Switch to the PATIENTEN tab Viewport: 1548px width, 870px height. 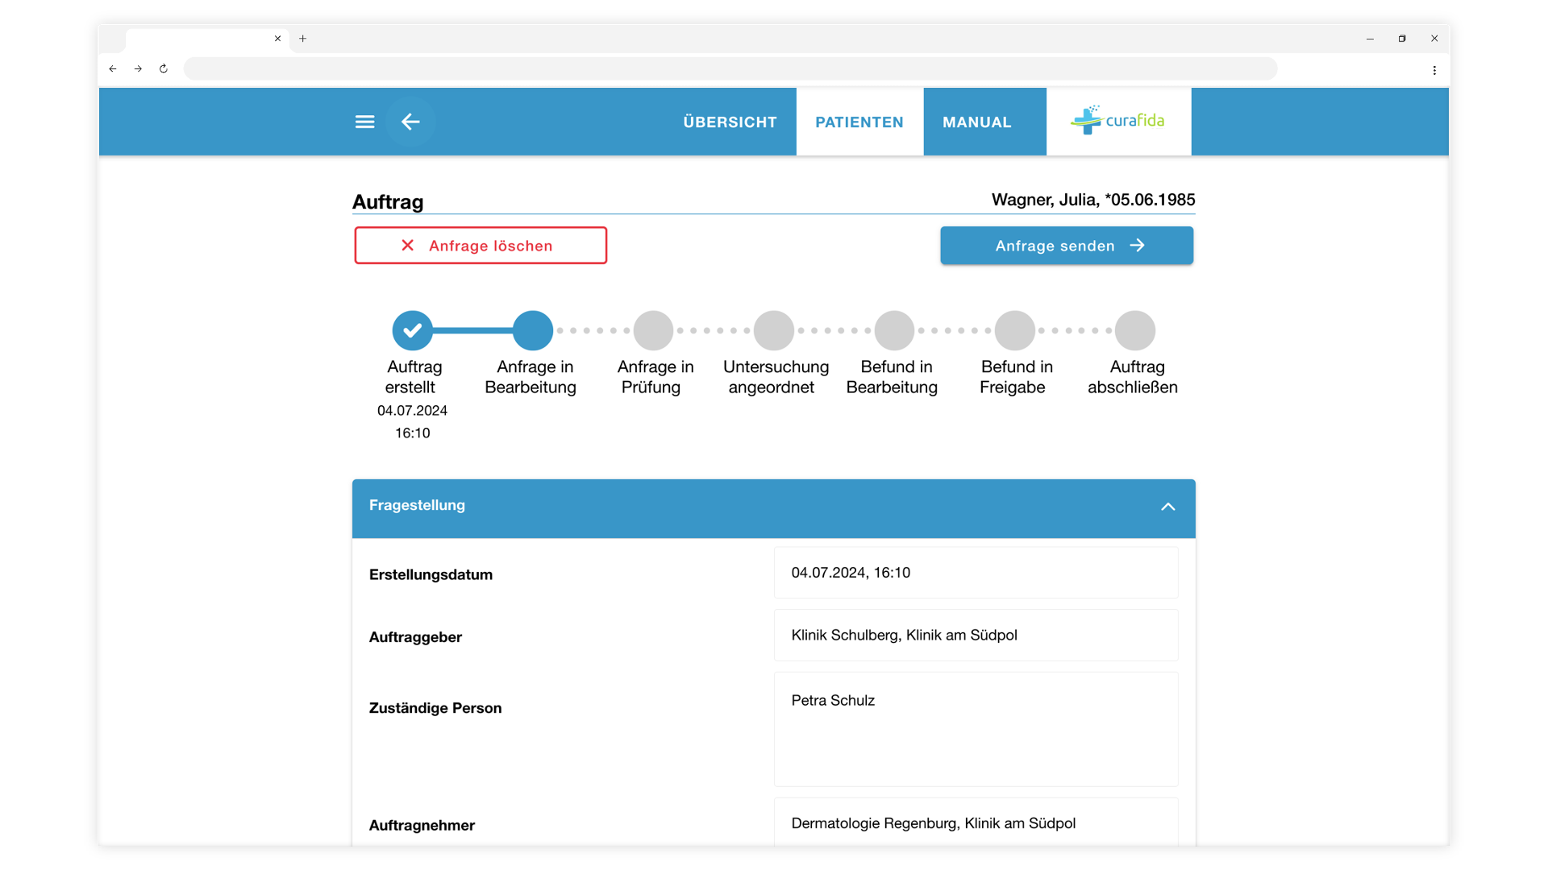coord(859,122)
